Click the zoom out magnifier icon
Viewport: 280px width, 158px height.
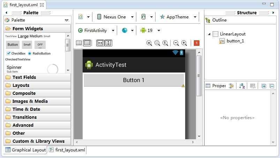coord(176,43)
